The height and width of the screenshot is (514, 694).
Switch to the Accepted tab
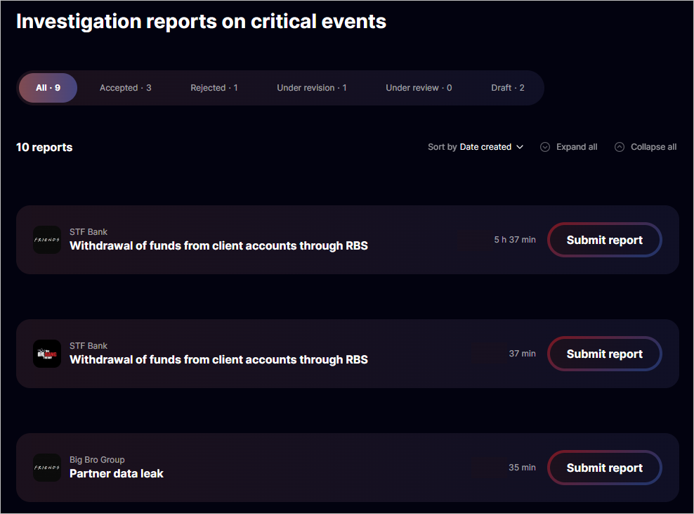[x=125, y=88]
